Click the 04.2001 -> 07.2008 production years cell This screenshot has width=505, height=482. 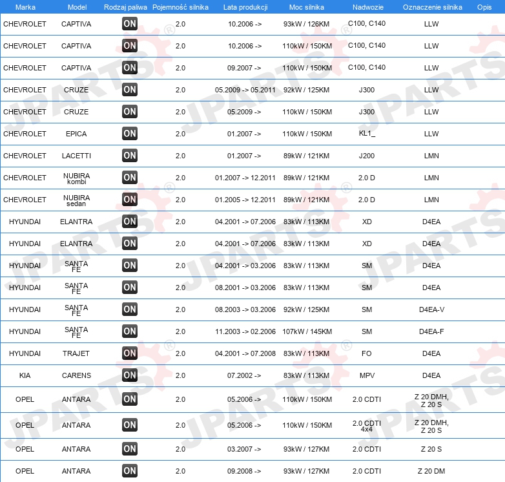[x=245, y=353]
